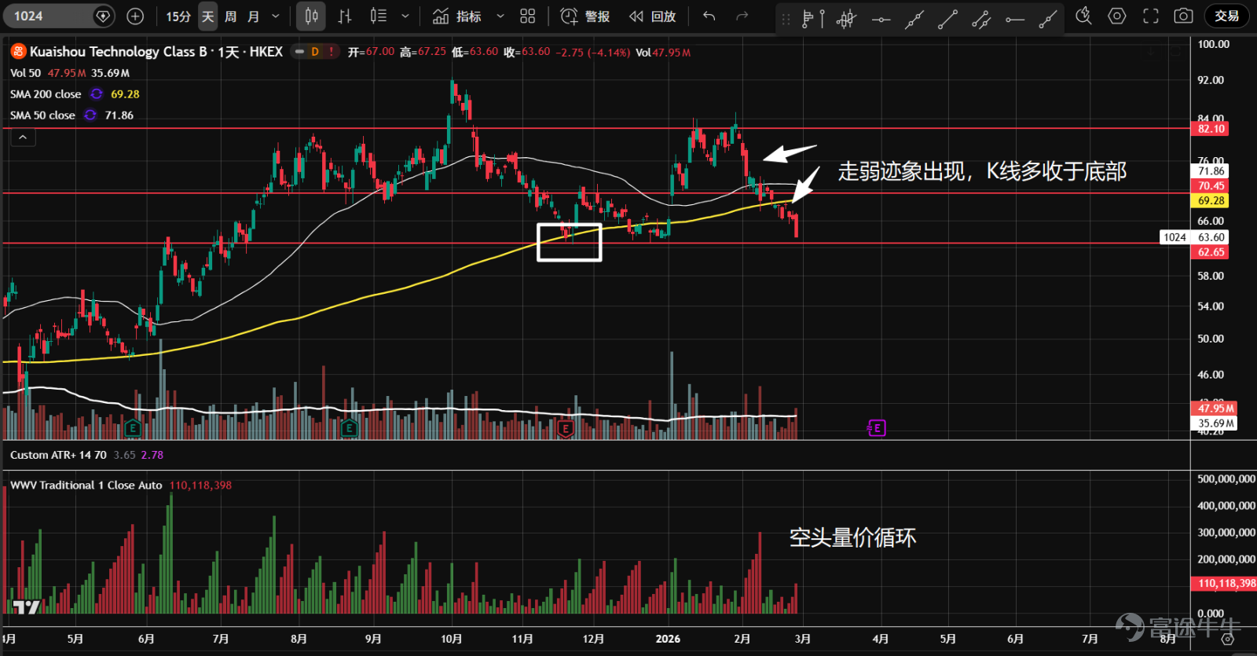Expand the chart type dropdown arrow
The height and width of the screenshot is (656, 1257).
pos(405,16)
